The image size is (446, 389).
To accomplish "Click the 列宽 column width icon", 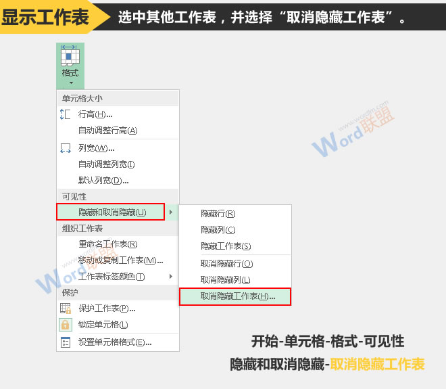I will pos(66,147).
